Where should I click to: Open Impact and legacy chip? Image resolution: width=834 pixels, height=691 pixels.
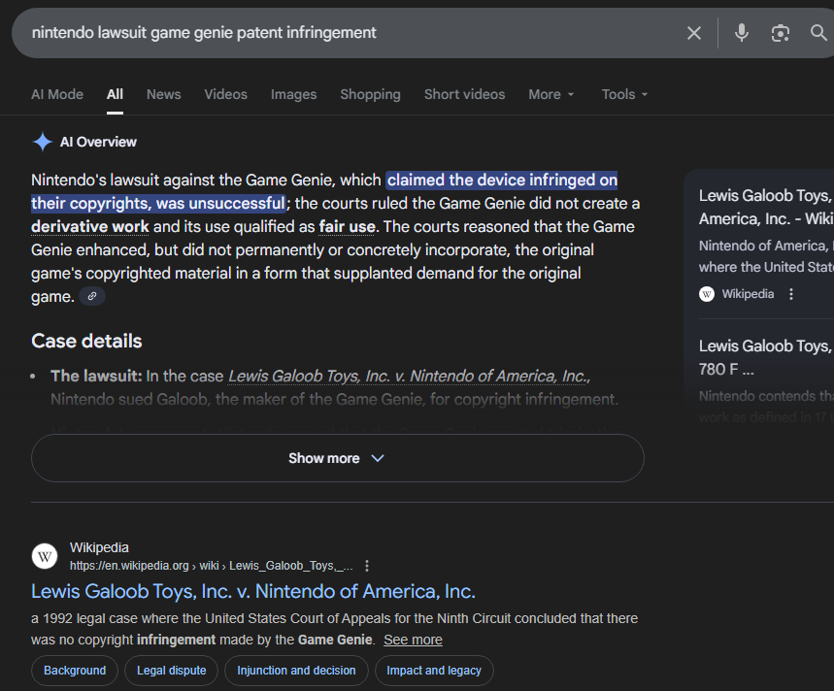point(434,671)
